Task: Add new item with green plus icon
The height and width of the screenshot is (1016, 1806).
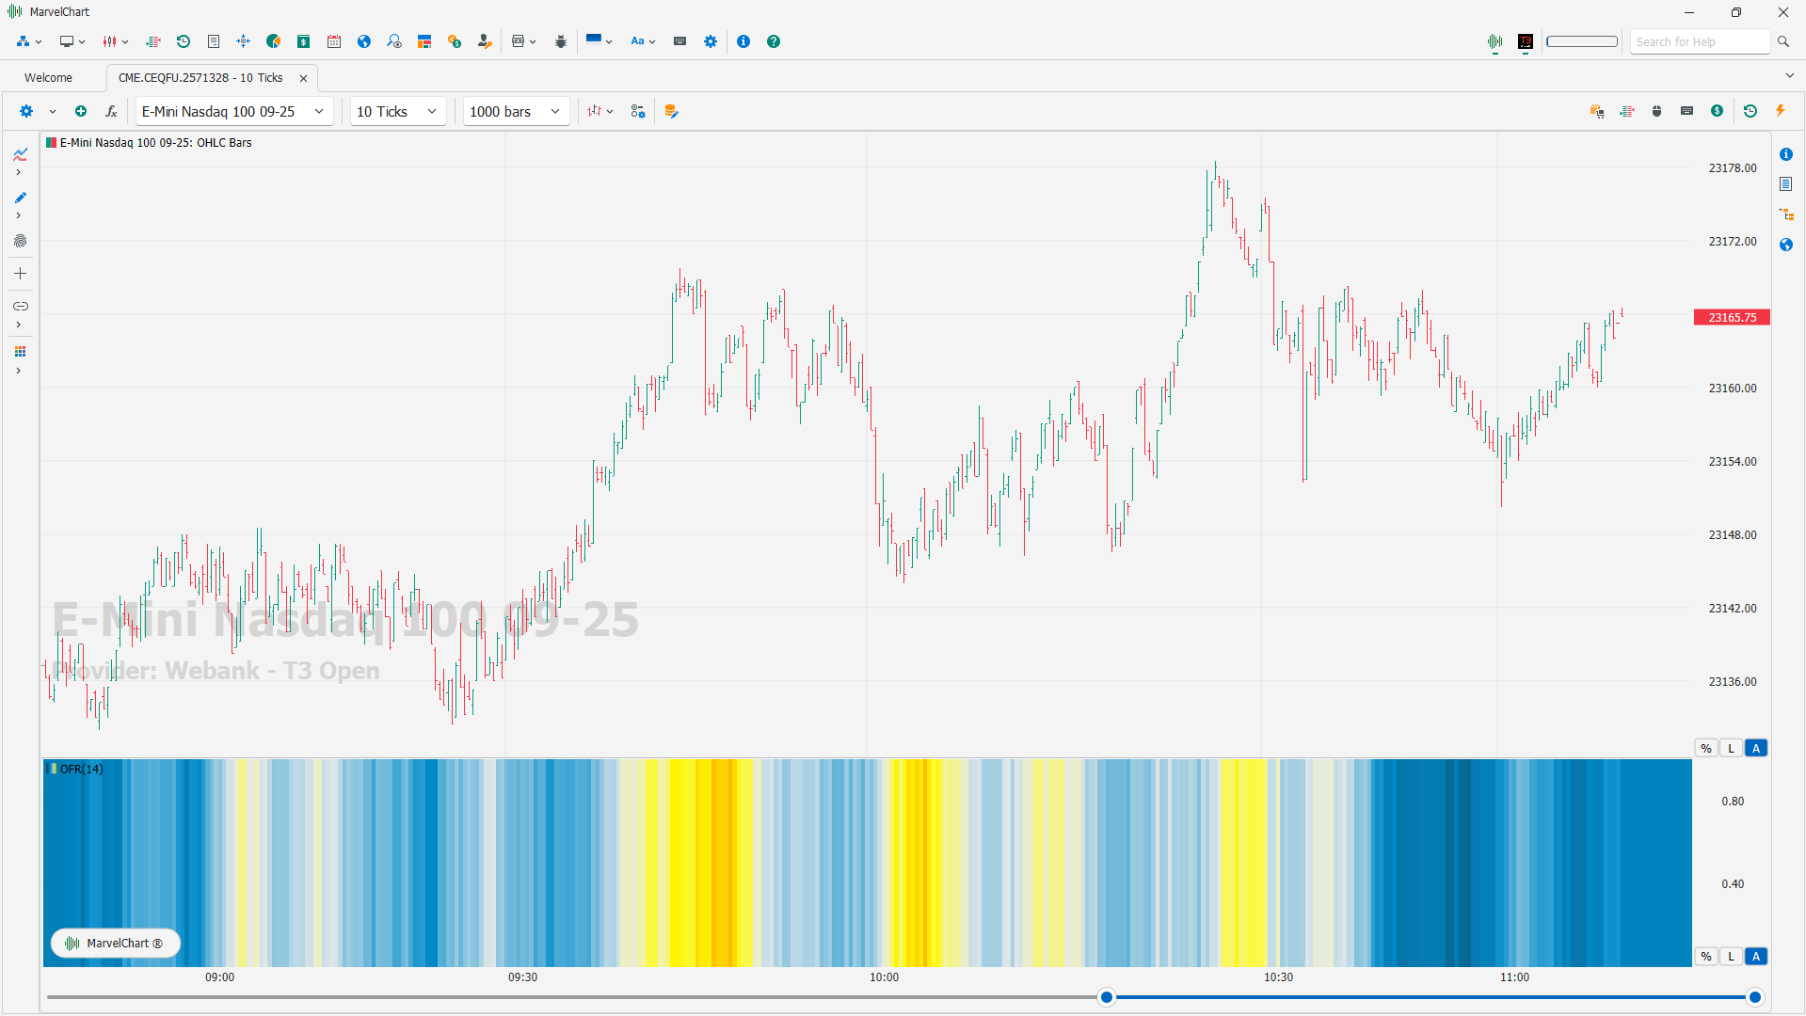Action: pos(81,111)
